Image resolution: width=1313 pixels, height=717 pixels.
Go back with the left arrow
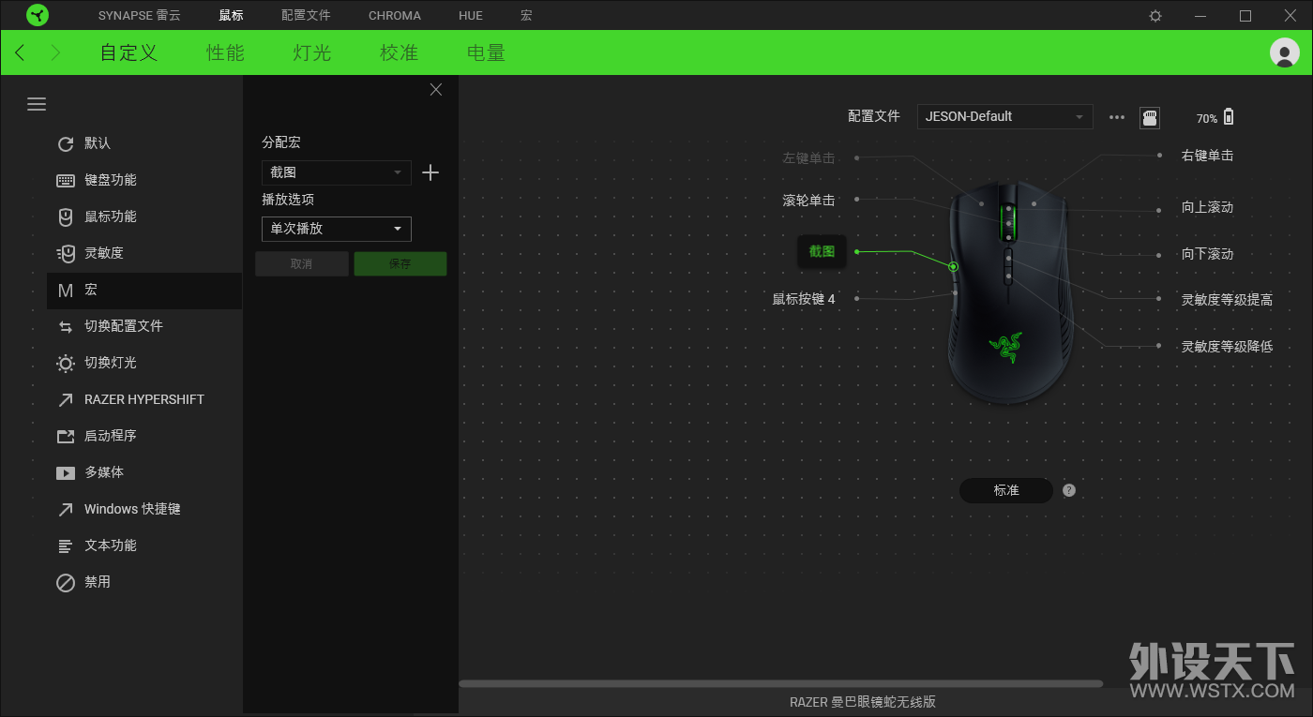click(x=21, y=52)
